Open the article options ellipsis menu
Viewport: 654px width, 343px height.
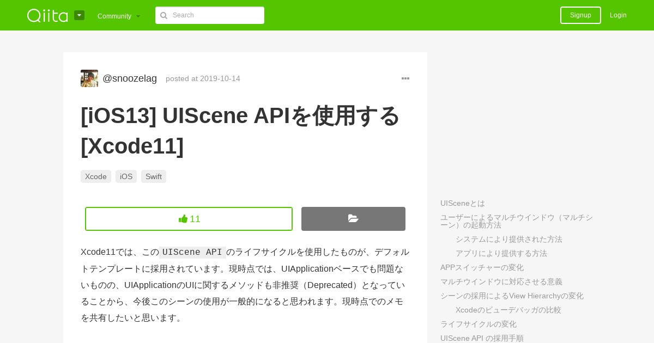click(405, 78)
